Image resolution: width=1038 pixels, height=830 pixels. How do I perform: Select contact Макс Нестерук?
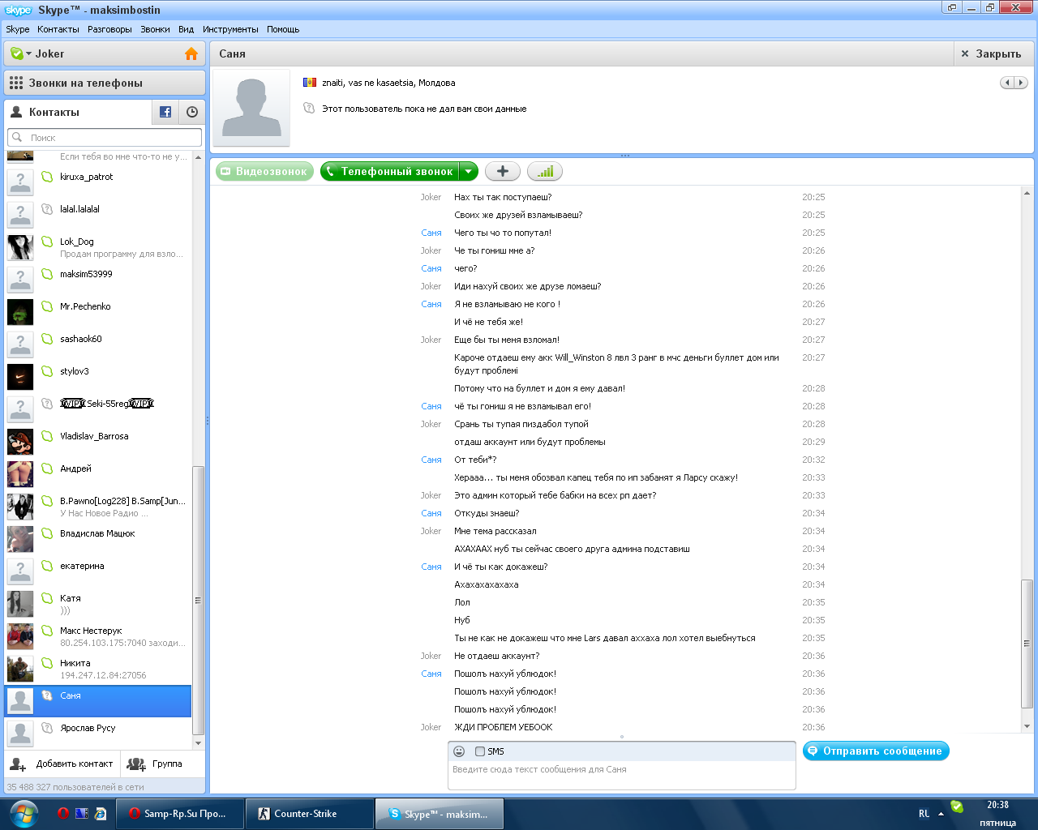98,636
